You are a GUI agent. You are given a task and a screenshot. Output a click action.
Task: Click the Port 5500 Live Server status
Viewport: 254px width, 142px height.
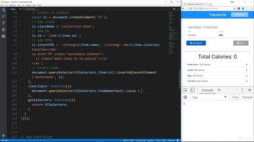128,140
